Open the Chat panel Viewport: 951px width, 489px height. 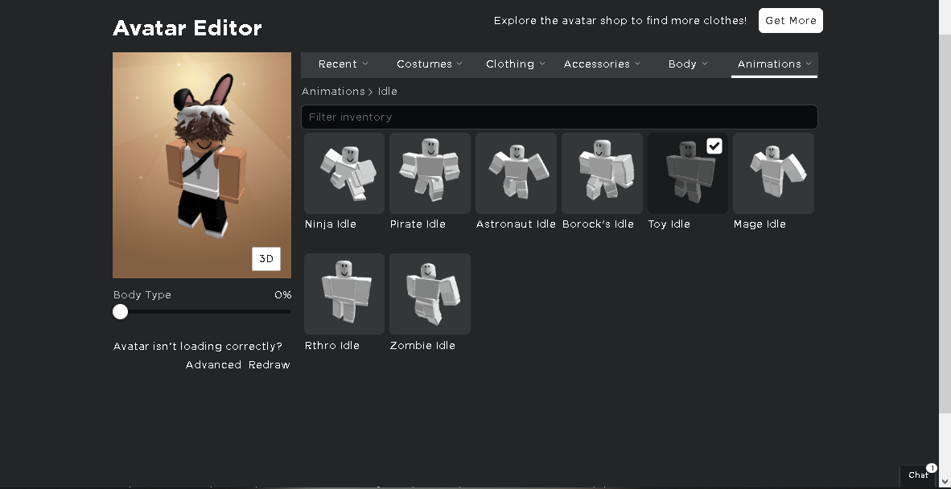click(x=918, y=475)
